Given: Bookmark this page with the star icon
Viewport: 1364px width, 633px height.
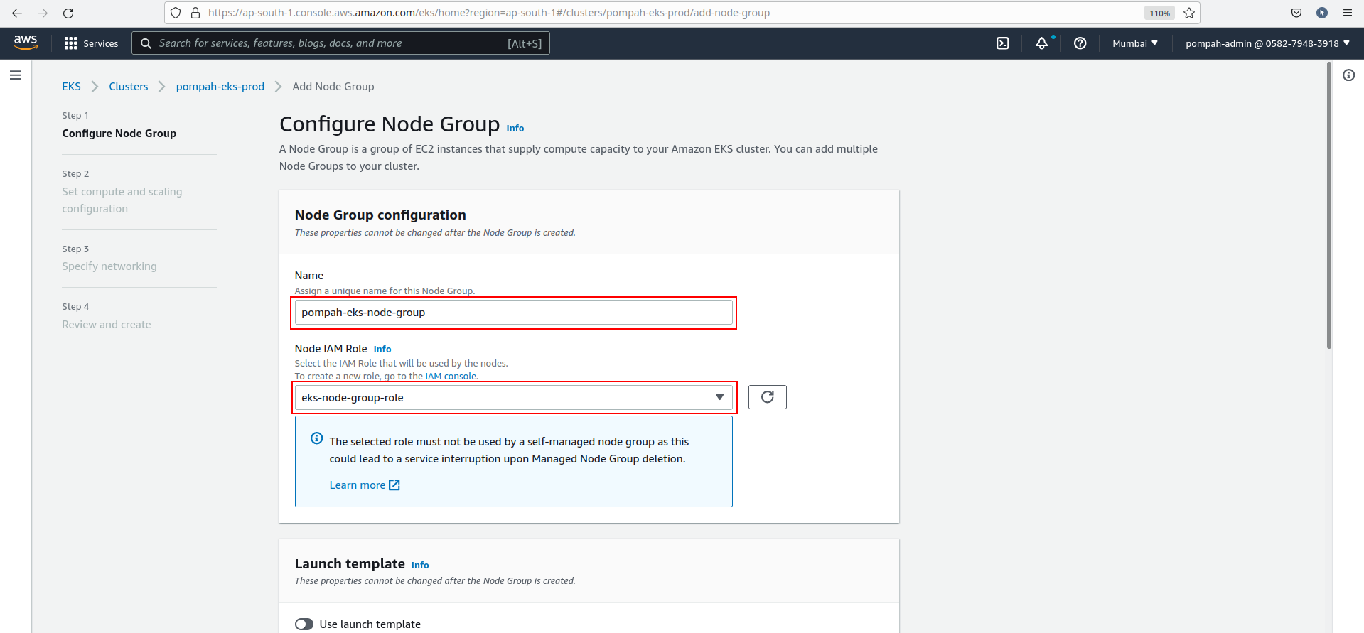Looking at the screenshot, I should click(x=1189, y=13).
